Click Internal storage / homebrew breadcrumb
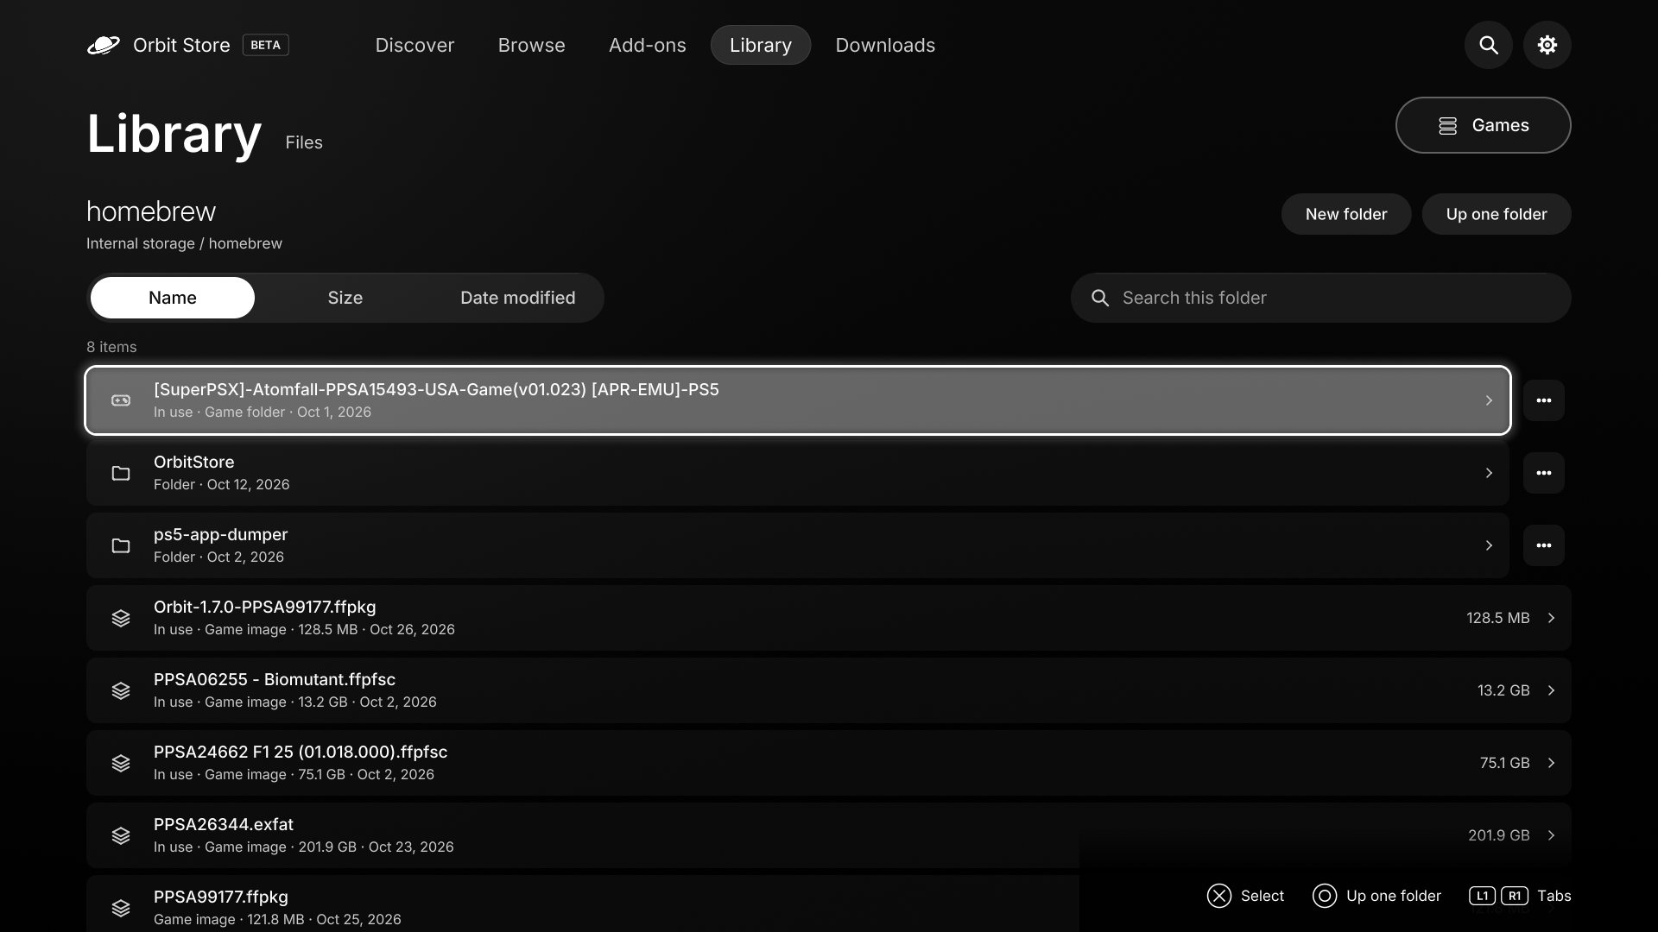This screenshot has width=1658, height=932. 184,243
